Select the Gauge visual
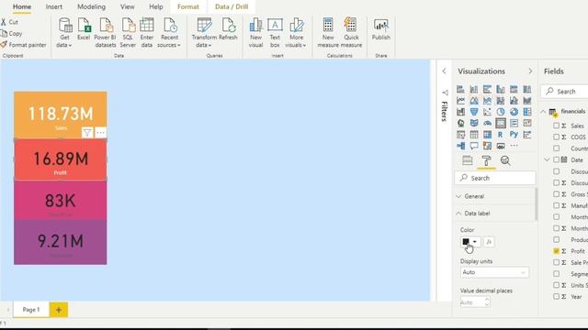Viewport: 588px width, 330px height. [x=487, y=123]
